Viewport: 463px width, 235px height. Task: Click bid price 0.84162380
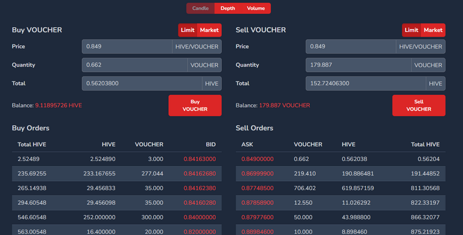coord(200,188)
